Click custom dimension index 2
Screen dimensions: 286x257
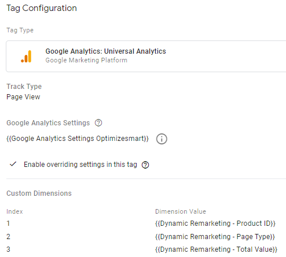[8, 237]
